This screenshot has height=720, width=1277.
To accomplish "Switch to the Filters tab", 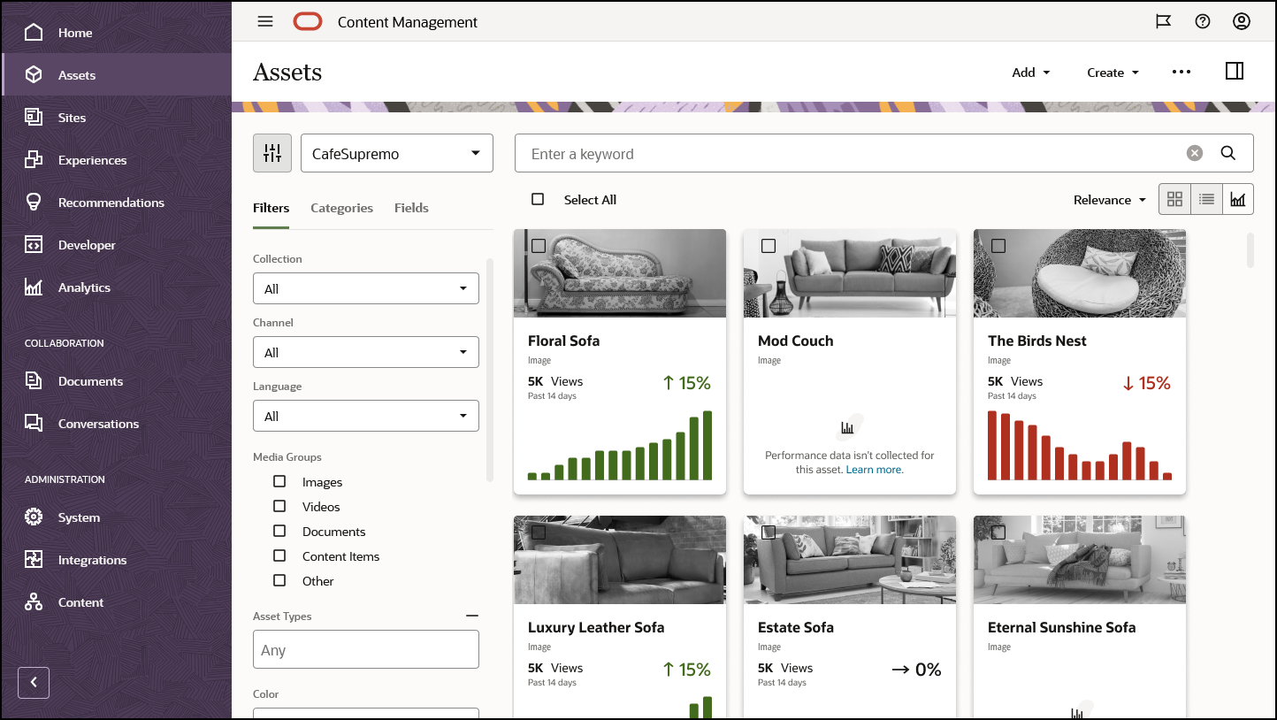I will [x=271, y=208].
